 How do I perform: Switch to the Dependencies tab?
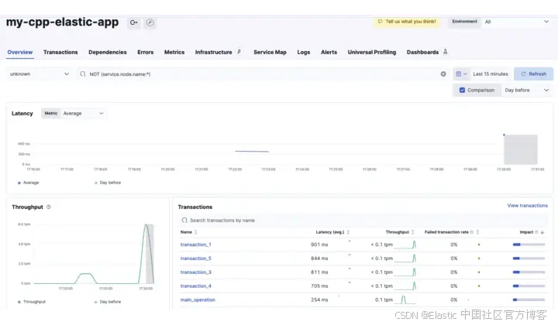point(108,52)
